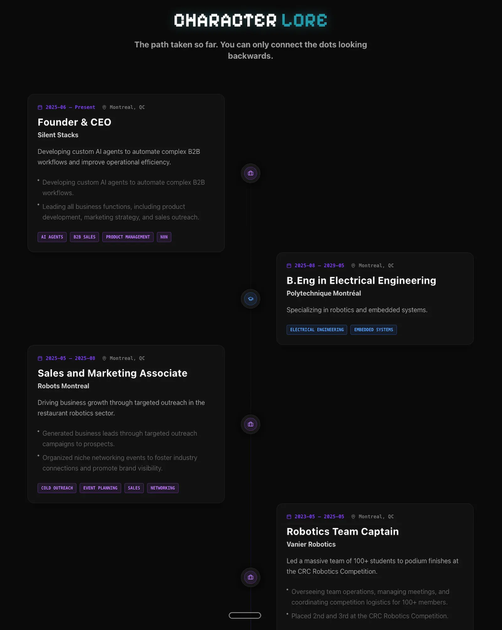Expand the Founder & CEO timeline card
Viewport: 502px width, 630px height.
125,172
